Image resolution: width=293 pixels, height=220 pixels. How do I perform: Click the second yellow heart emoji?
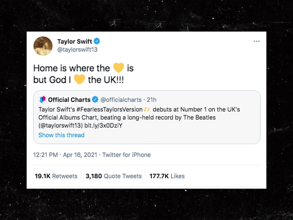click(x=79, y=79)
